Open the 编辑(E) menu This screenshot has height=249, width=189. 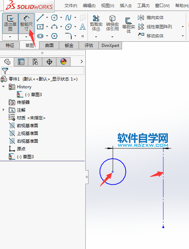point(89,6)
